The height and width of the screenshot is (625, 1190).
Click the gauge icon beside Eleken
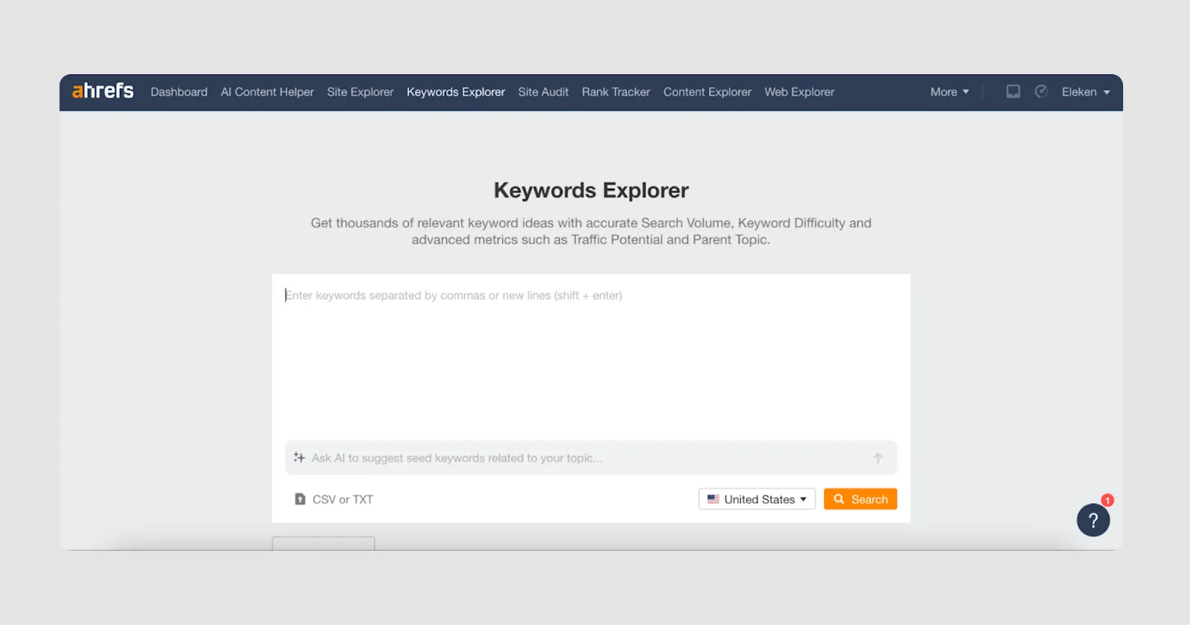point(1041,91)
